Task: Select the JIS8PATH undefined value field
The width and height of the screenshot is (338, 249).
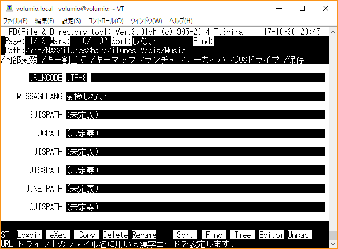Action: [x=195, y=170]
